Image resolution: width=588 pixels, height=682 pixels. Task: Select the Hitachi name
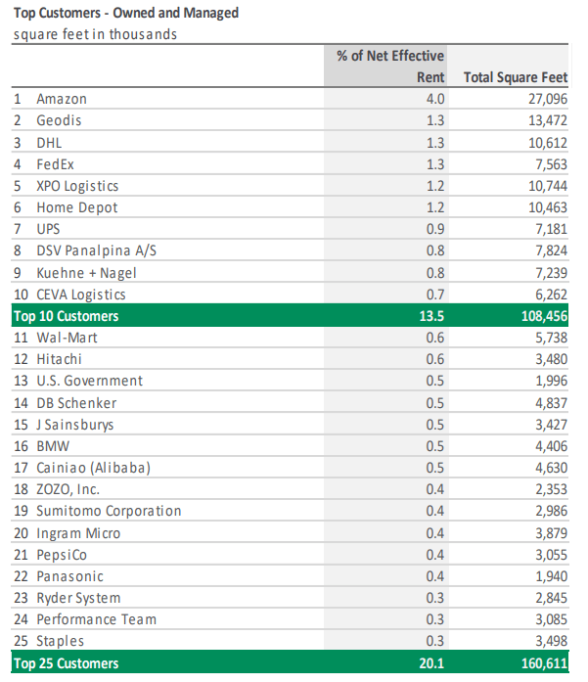pos(59,359)
